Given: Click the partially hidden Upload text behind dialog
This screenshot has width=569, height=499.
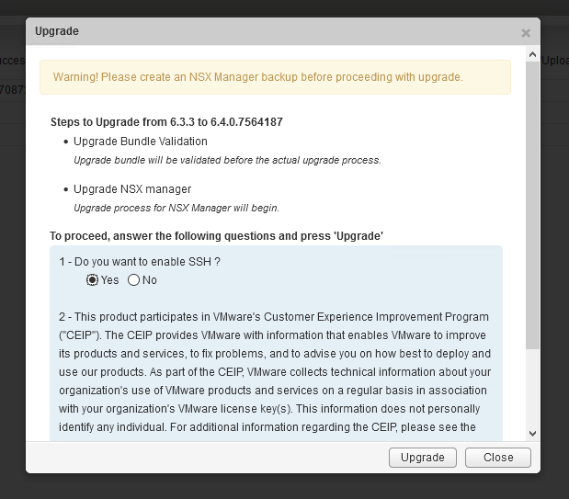Looking at the screenshot, I should [555, 61].
